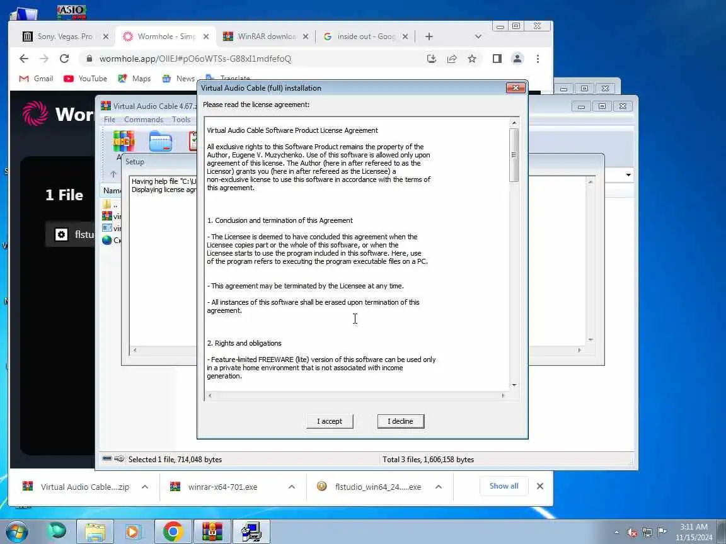Reload the Wormhole page

[x=64, y=59]
